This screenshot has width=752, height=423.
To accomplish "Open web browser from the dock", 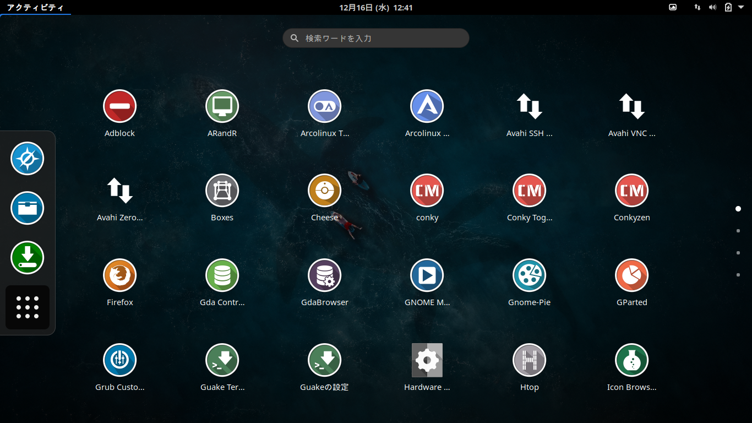I will click(27, 159).
